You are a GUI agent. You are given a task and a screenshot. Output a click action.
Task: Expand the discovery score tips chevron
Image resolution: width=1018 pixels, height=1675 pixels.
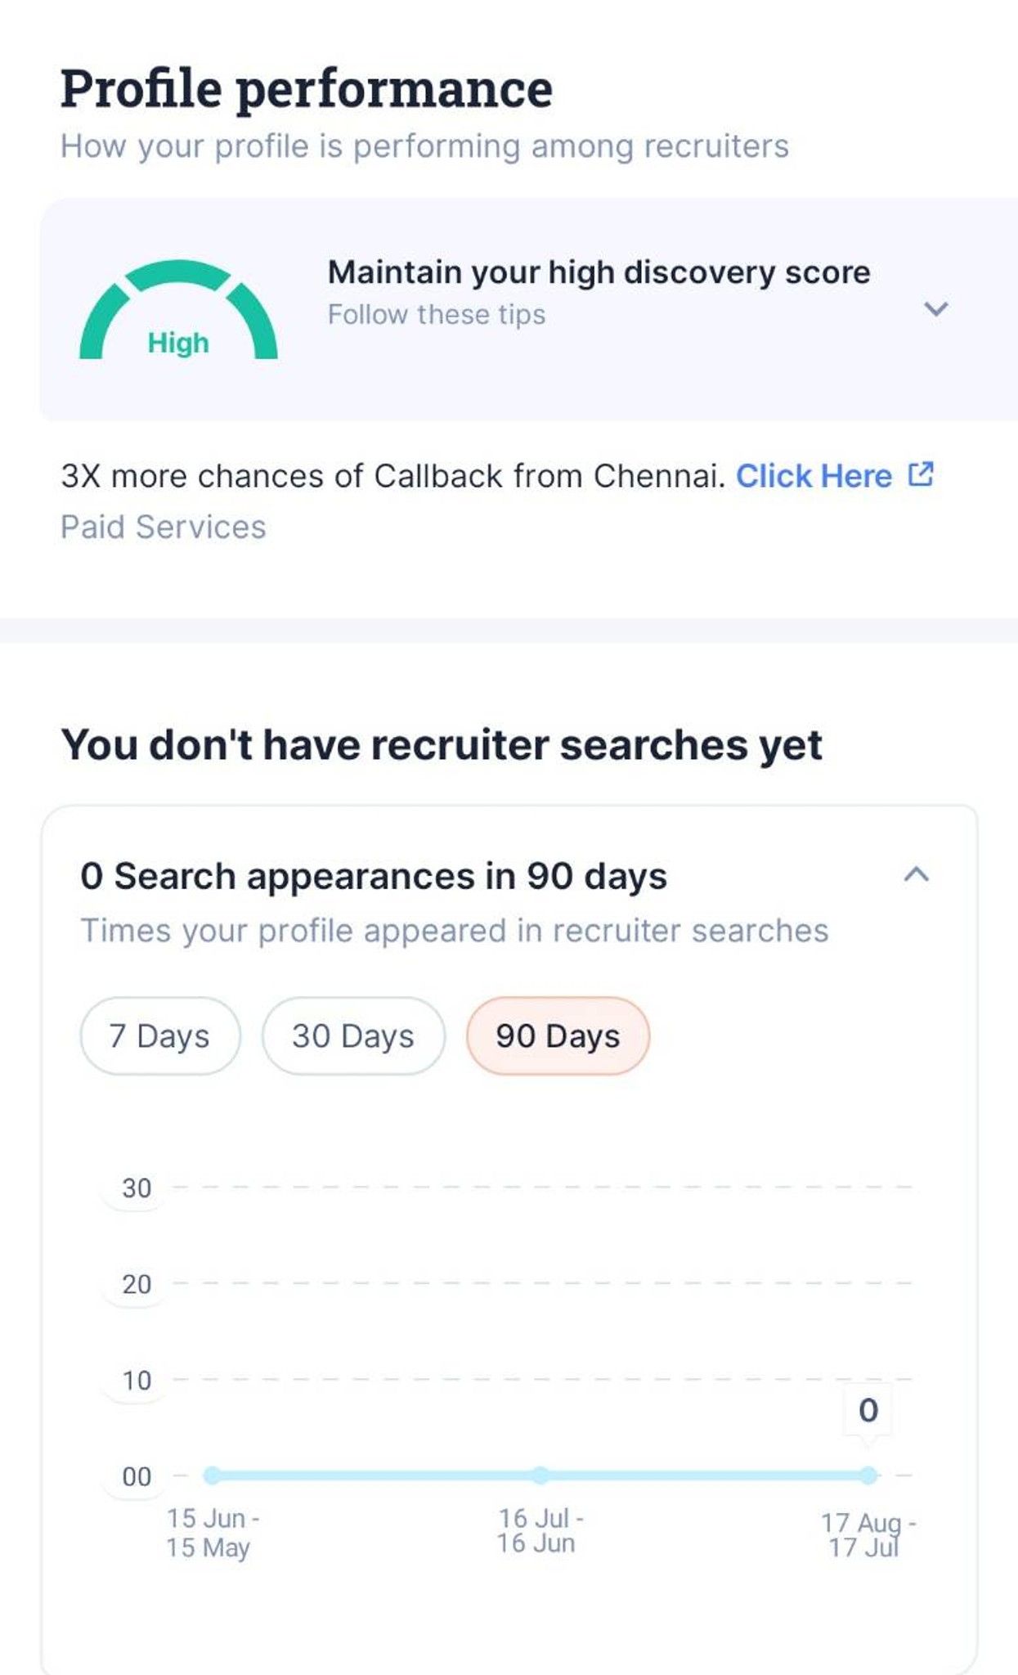(935, 309)
